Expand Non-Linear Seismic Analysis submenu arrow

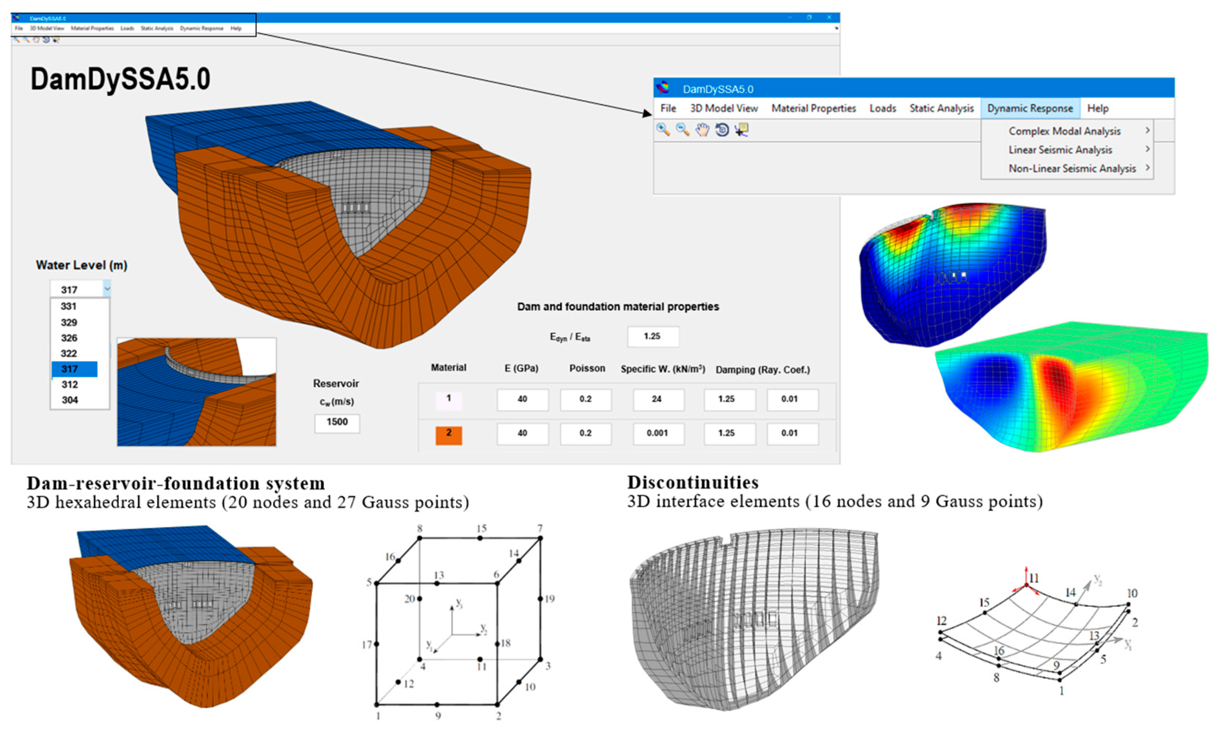(1147, 168)
